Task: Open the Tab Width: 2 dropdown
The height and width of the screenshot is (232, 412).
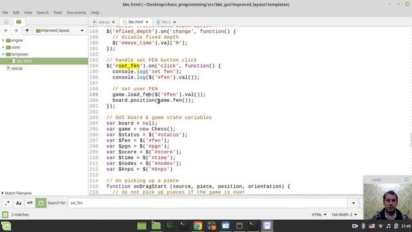Action: pyautogui.click(x=344, y=215)
